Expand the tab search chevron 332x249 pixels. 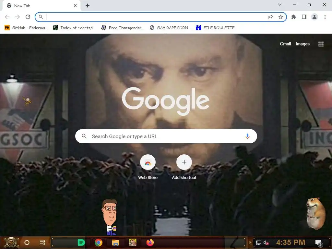[x=280, y=5]
